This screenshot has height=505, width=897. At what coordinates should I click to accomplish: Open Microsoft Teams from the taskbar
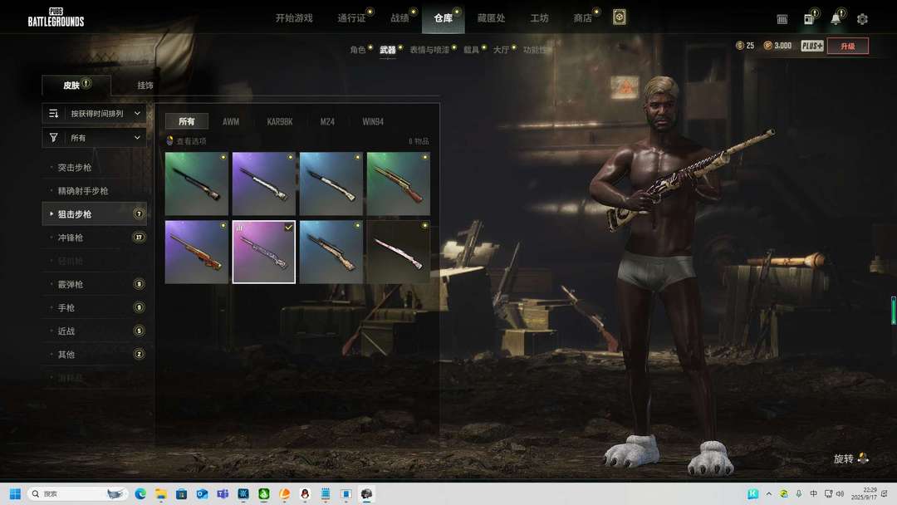coord(223,493)
